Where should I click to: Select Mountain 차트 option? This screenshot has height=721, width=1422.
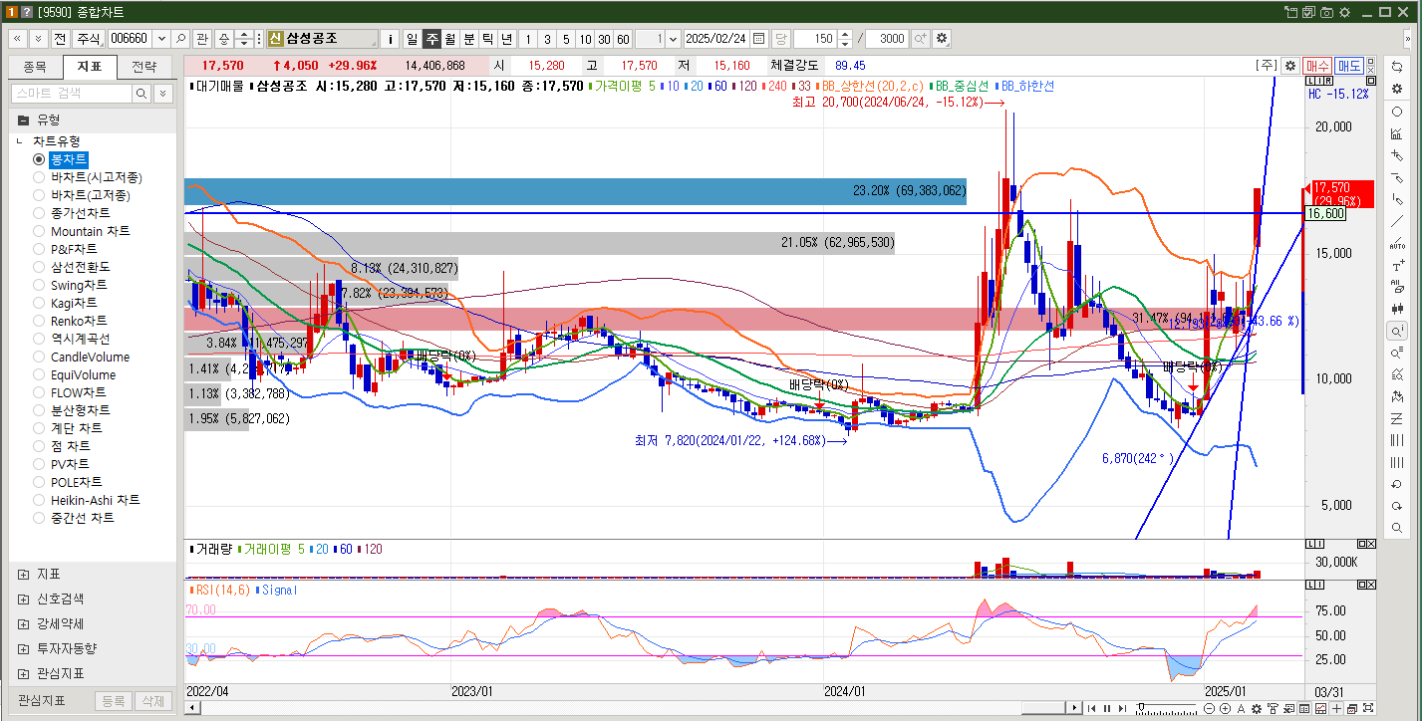coord(83,231)
